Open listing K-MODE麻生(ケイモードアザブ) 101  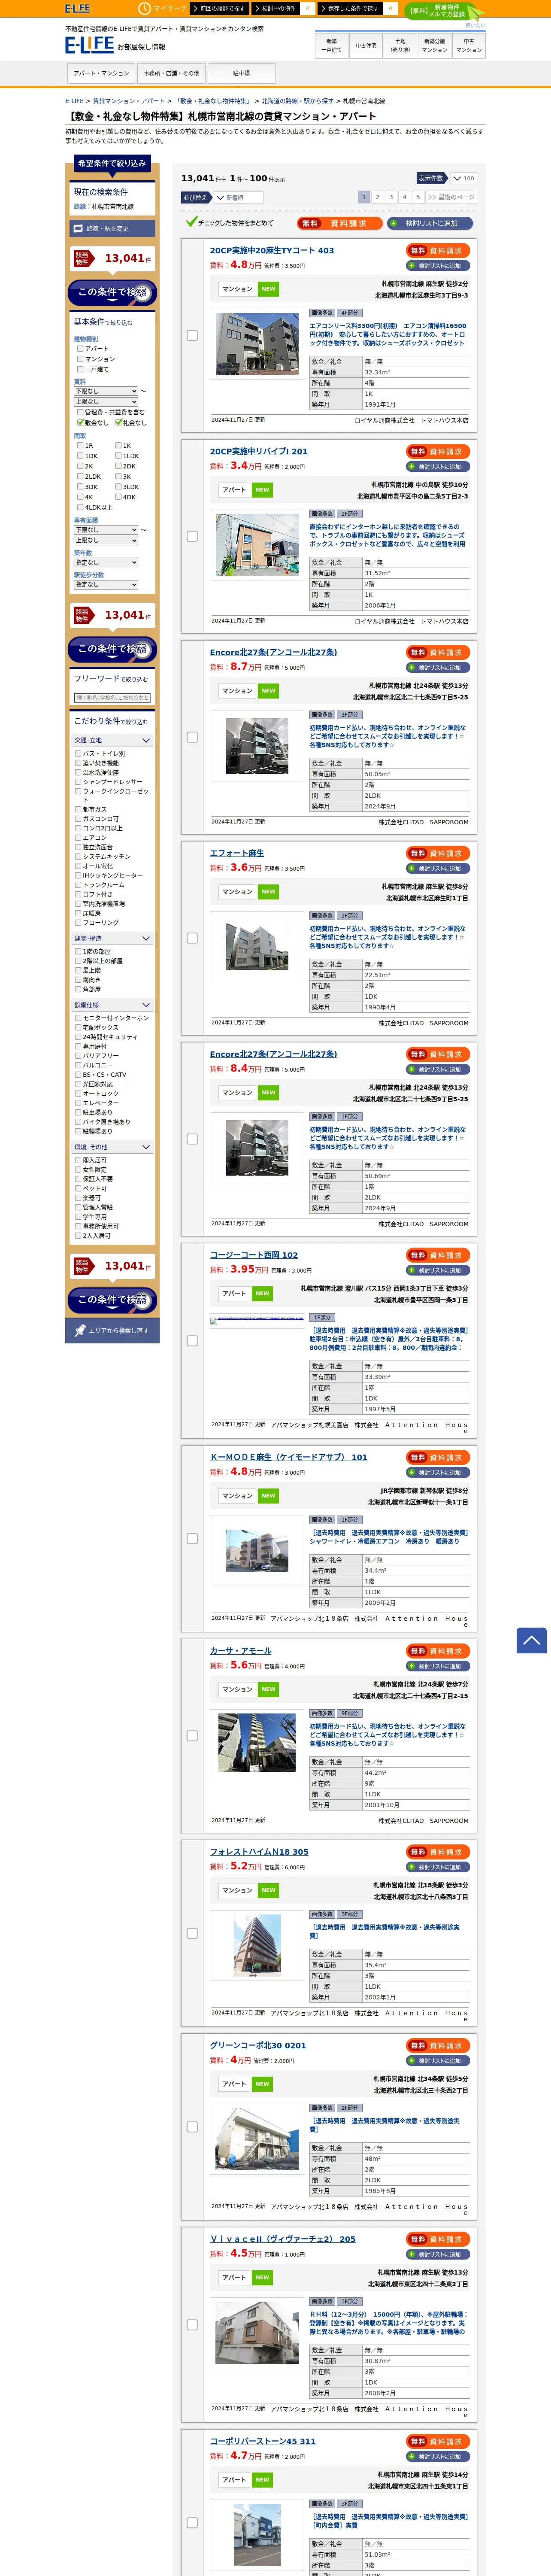tap(288, 1457)
